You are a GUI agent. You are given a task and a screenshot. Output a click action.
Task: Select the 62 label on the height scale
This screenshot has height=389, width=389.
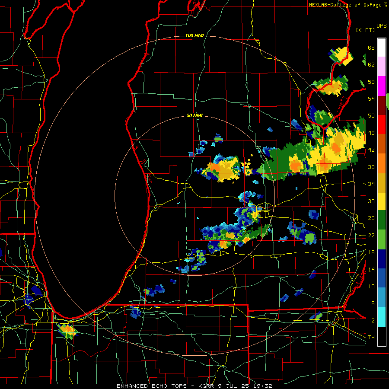371,65
